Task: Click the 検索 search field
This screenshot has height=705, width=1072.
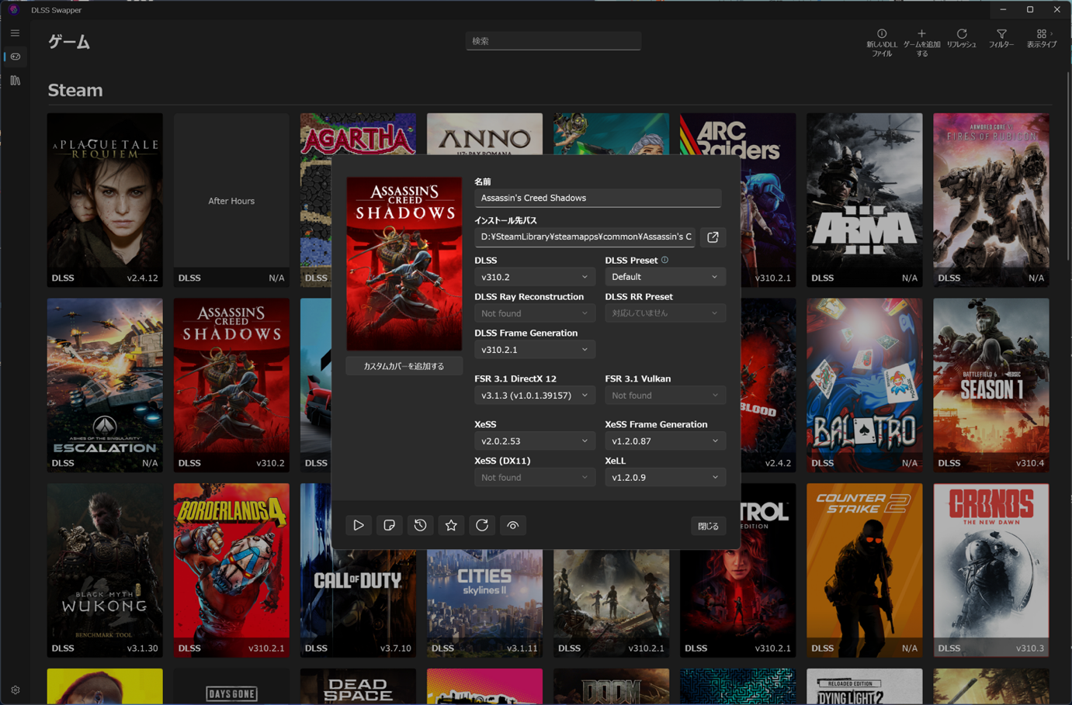Action: coord(553,41)
